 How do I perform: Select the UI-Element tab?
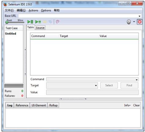(39, 105)
